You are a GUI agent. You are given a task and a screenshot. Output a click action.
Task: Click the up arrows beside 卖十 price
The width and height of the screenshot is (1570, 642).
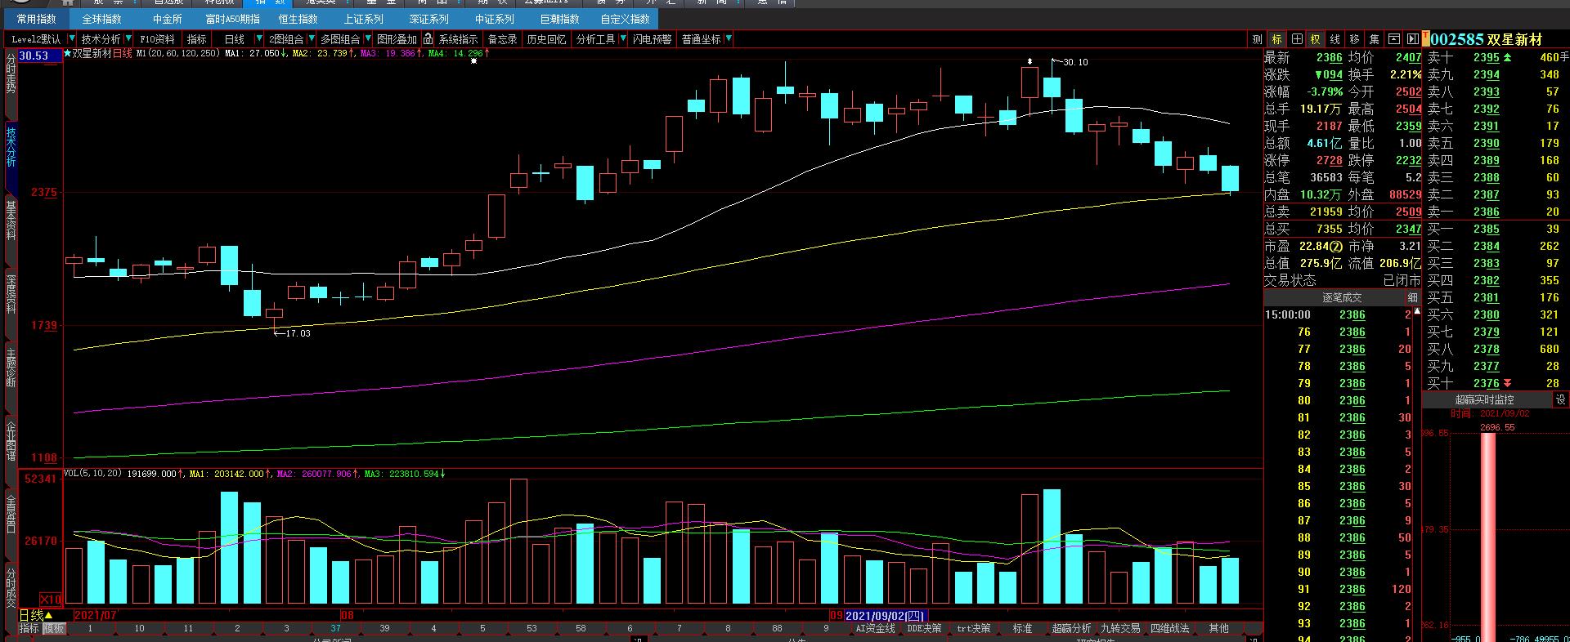(x=1507, y=57)
